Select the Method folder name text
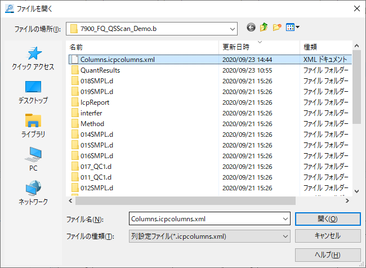Image resolution: width=366 pixels, height=268 pixels. 92,124
